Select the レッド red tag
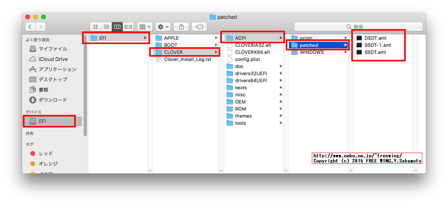The image size is (448, 205). [x=45, y=153]
